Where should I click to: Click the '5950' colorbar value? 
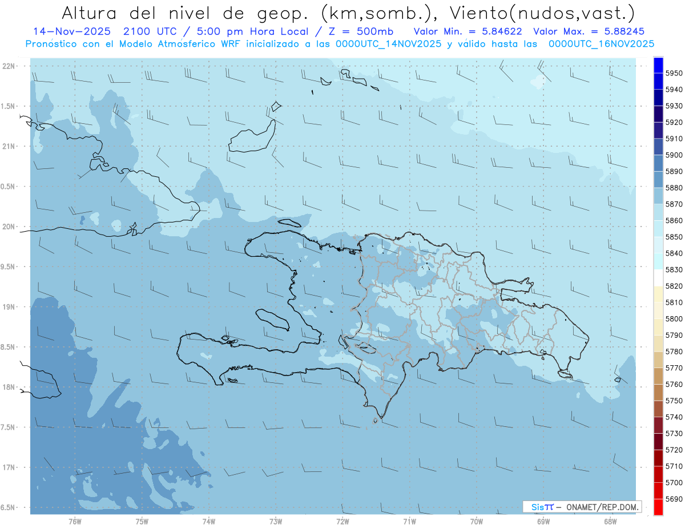pos(674,74)
